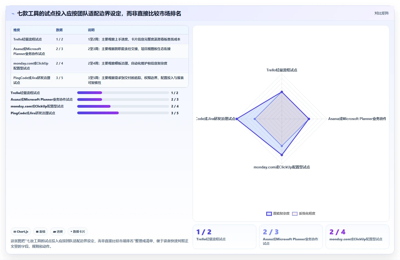The image size is (400, 260).
Task: Click the description starting with 1至2周
Action: [134, 39]
